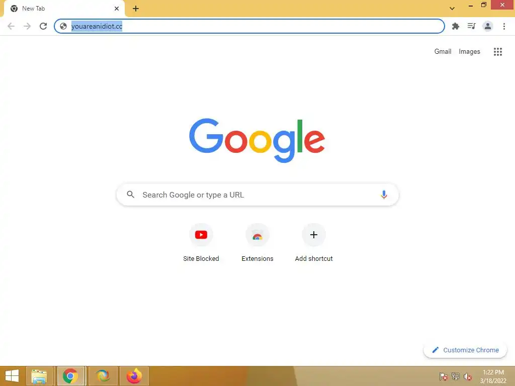Open the Windows Start button
The width and height of the screenshot is (515, 386).
12,376
